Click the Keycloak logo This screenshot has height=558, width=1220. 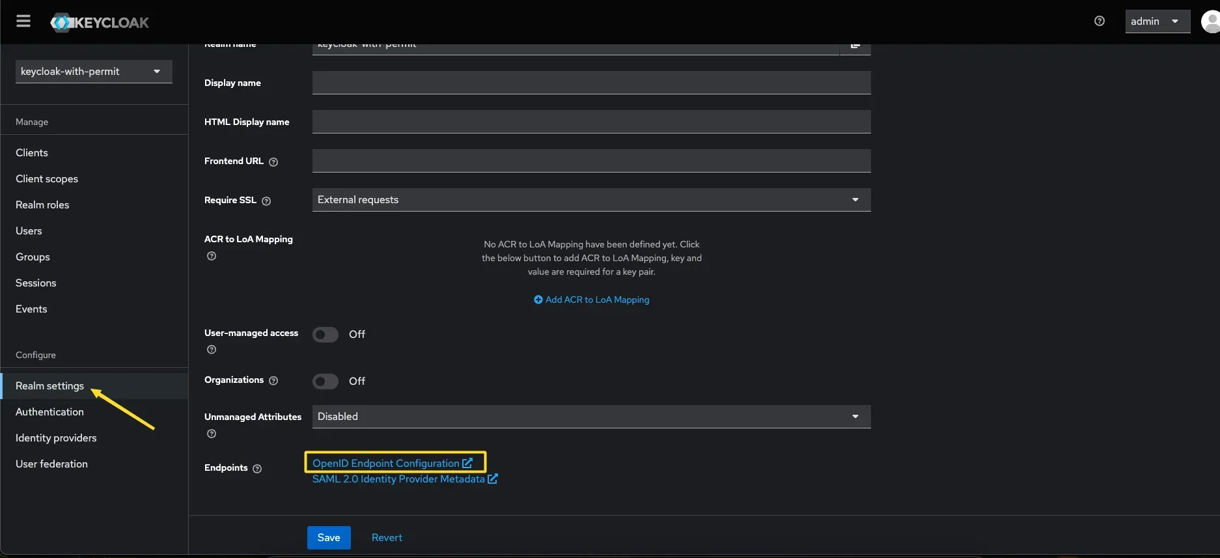100,23
